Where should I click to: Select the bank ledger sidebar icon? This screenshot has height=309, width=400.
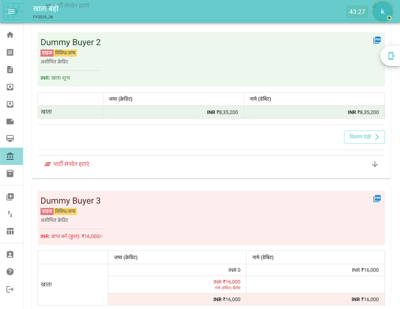[x=10, y=156]
